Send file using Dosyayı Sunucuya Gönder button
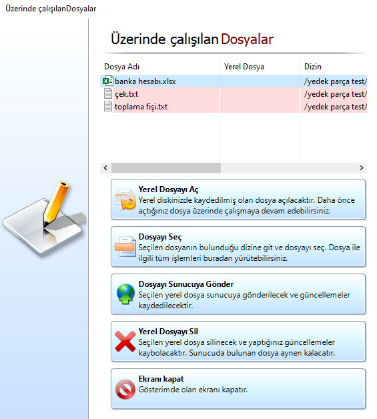The image size is (377, 419). (238, 294)
